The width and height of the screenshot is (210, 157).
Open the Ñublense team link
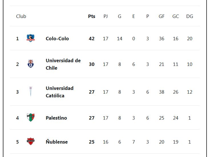(x=57, y=142)
